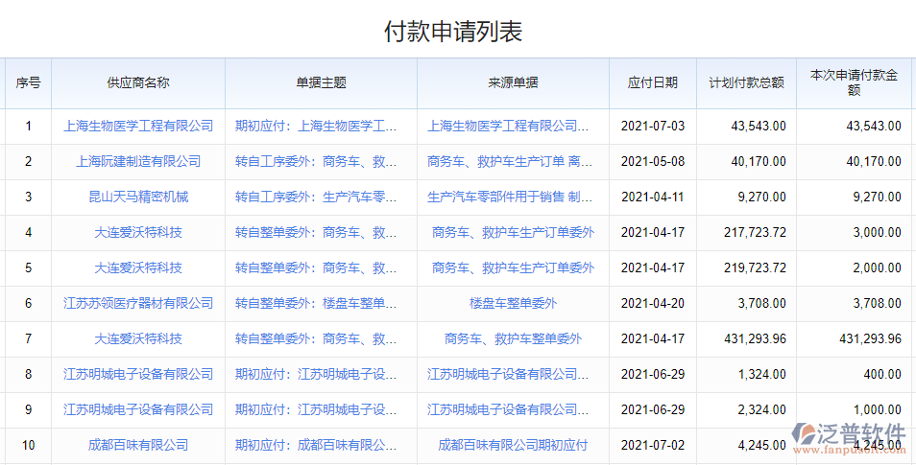Click supplier 昆山天马精密机械 in row 3
The width and height of the screenshot is (916, 465).
click(x=138, y=197)
